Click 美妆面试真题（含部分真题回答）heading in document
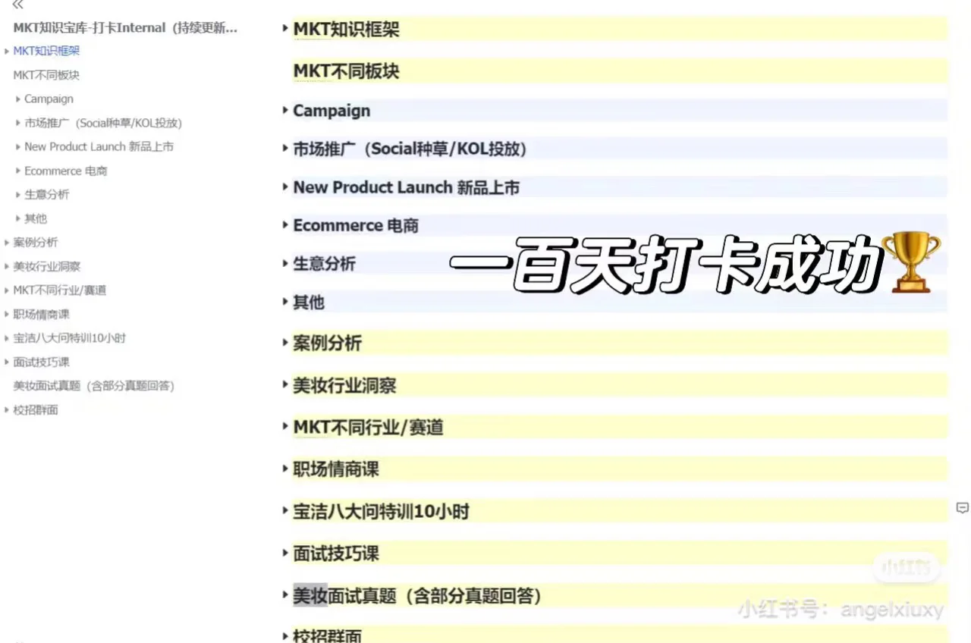The image size is (971, 643). pyautogui.click(x=417, y=596)
